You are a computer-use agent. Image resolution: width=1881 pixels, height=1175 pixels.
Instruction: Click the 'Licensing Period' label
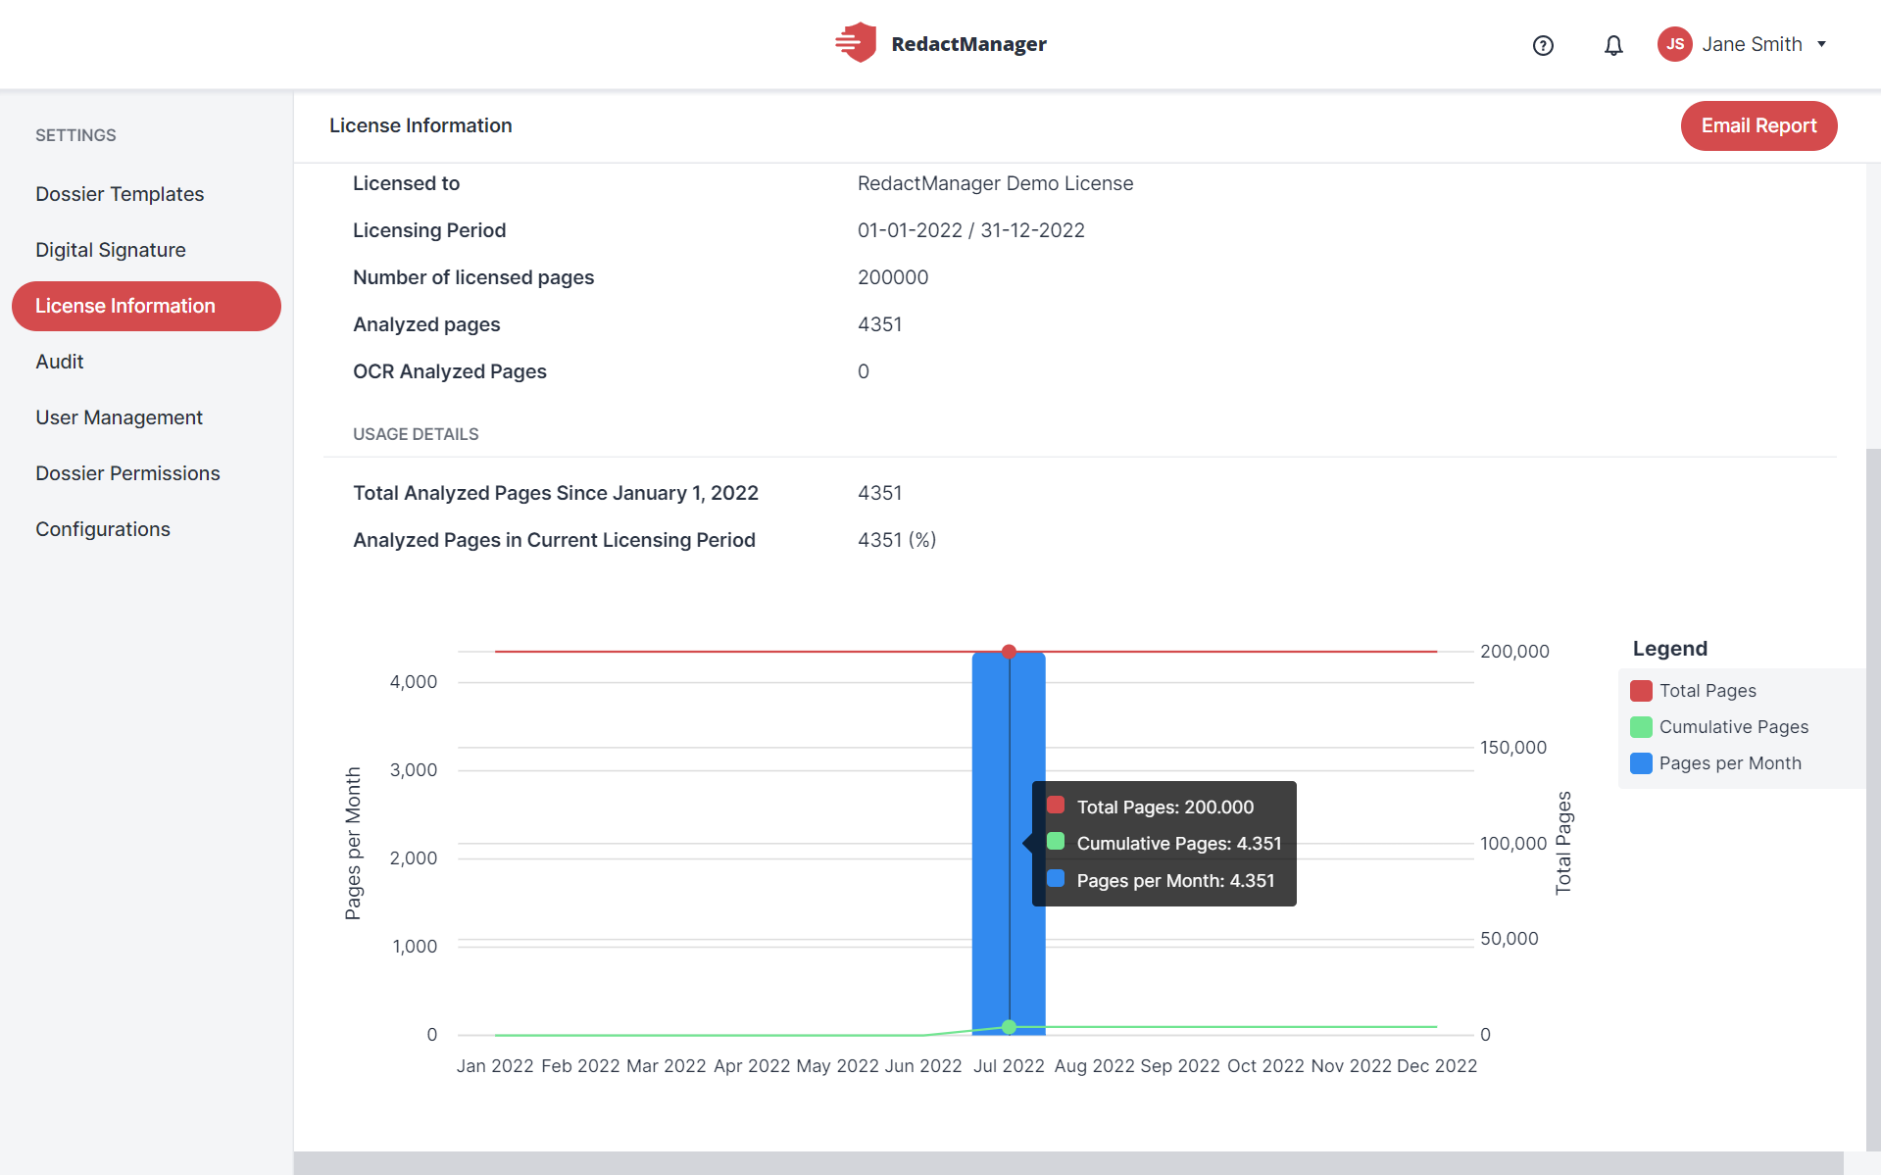point(429,230)
